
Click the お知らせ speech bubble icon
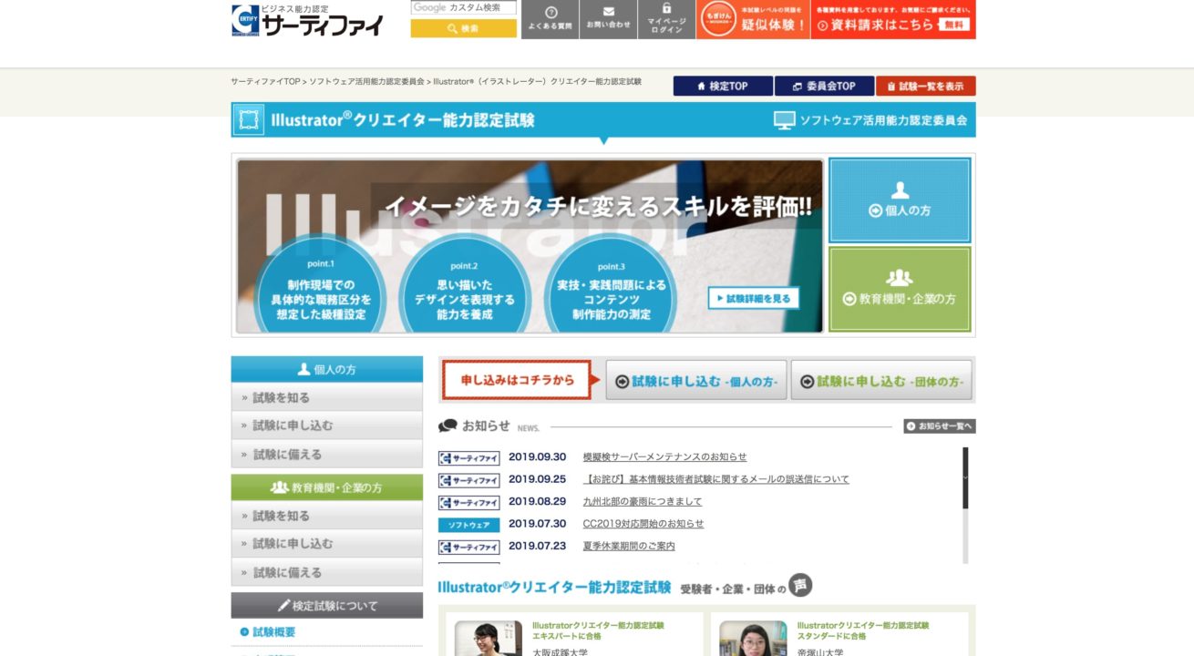(448, 425)
